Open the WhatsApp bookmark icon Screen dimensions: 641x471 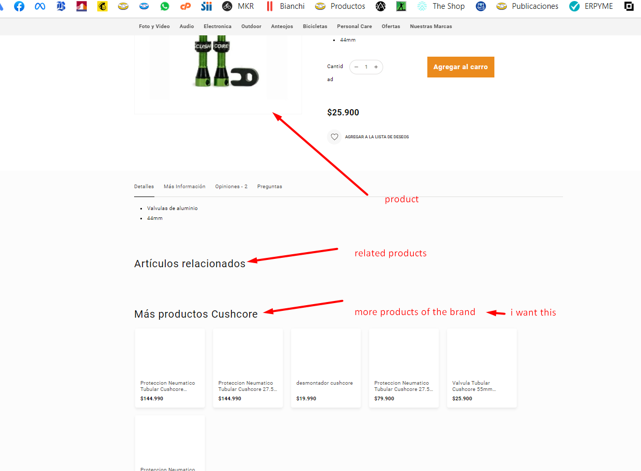[x=165, y=6]
